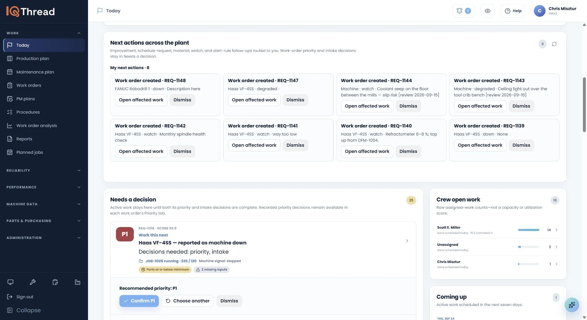
Task: Open Production plan in sidebar
Action: tap(44, 59)
